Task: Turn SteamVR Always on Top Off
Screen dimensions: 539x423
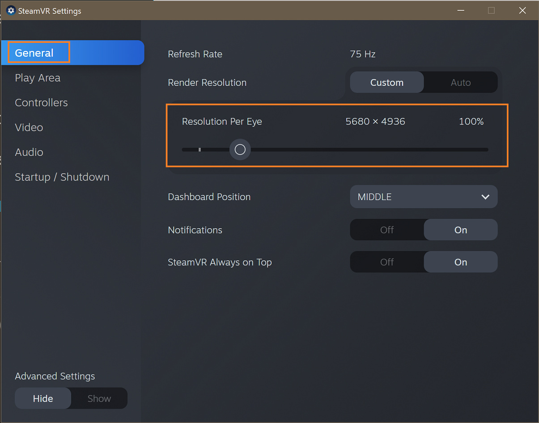Action: pyautogui.click(x=387, y=262)
